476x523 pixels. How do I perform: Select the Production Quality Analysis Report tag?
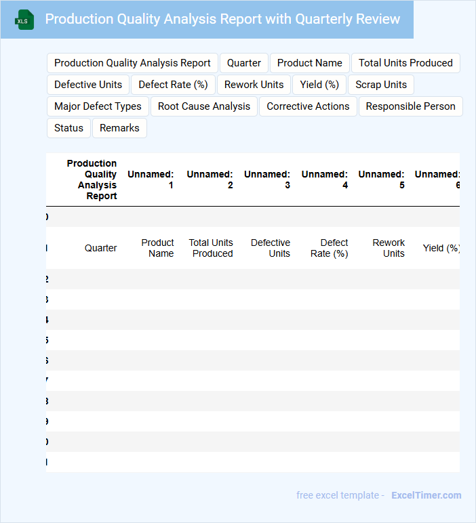point(132,63)
